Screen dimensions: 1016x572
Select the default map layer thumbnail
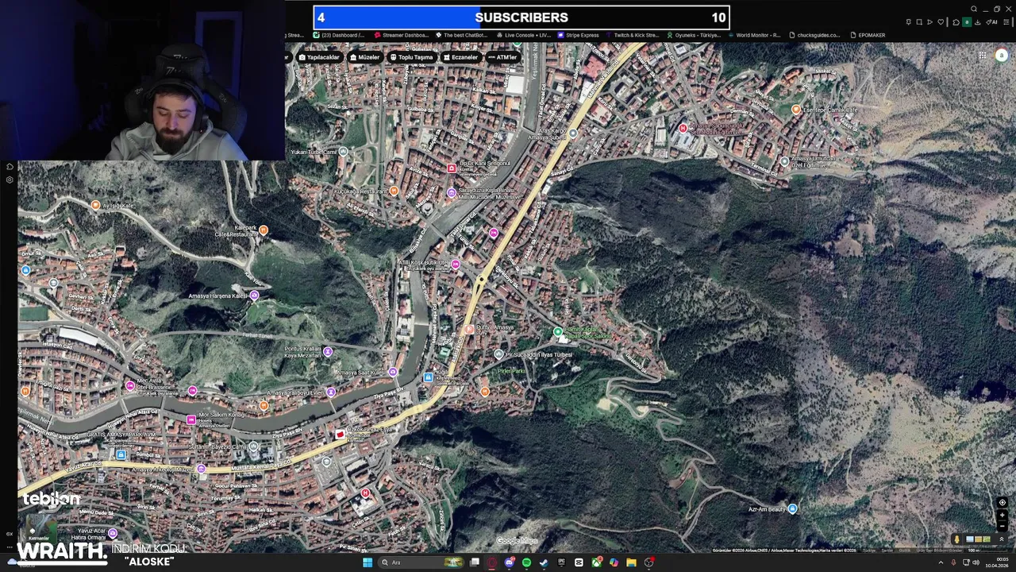pos(970,539)
